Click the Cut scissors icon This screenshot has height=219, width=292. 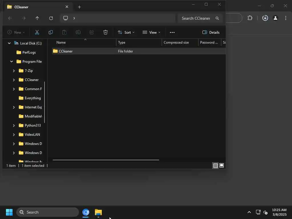pyautogui.click(x=37, y=32)
